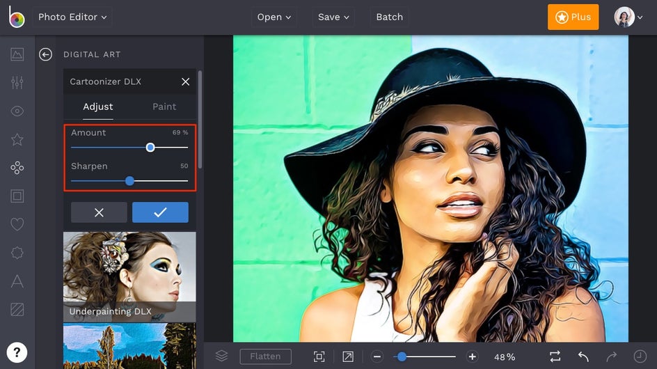The image size is (657, 369).
Task: Select the Graphics heart sidebar icon
Action: point(17,224)
